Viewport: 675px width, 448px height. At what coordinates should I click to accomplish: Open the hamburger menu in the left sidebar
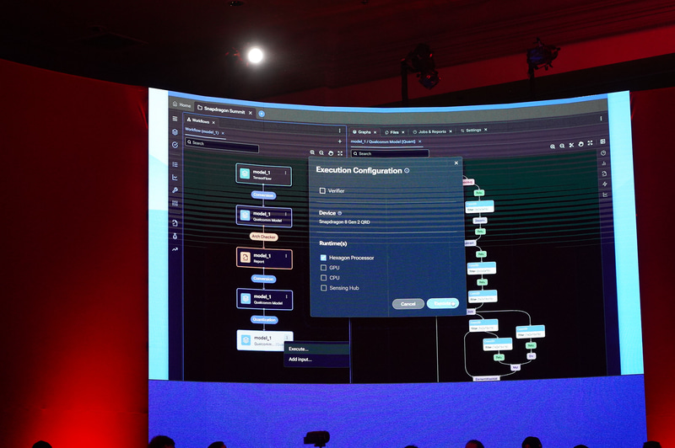tap(175, 119)
